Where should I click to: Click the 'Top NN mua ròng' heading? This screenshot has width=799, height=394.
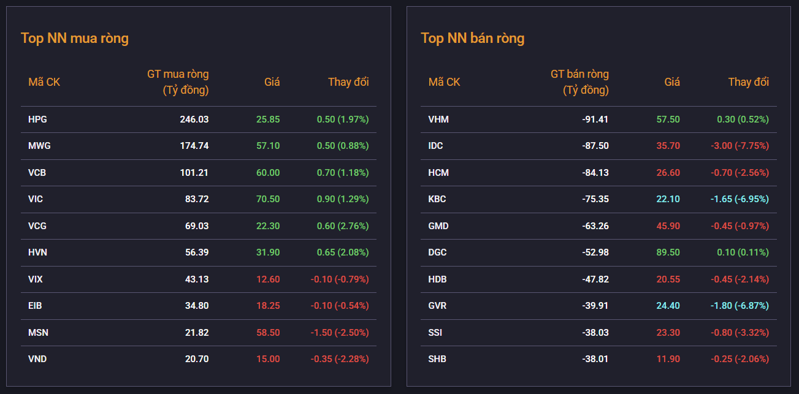pyautogui.click(x=75, y=38)
